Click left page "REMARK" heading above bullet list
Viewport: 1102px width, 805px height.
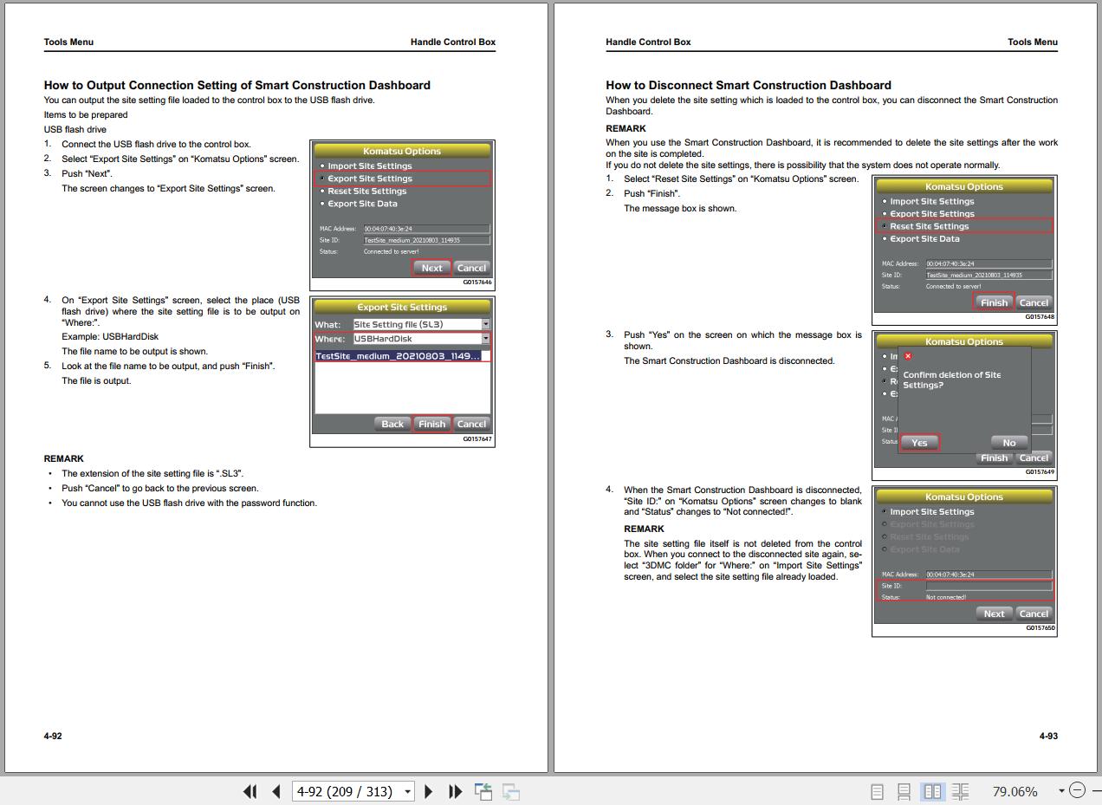[64, 458]
